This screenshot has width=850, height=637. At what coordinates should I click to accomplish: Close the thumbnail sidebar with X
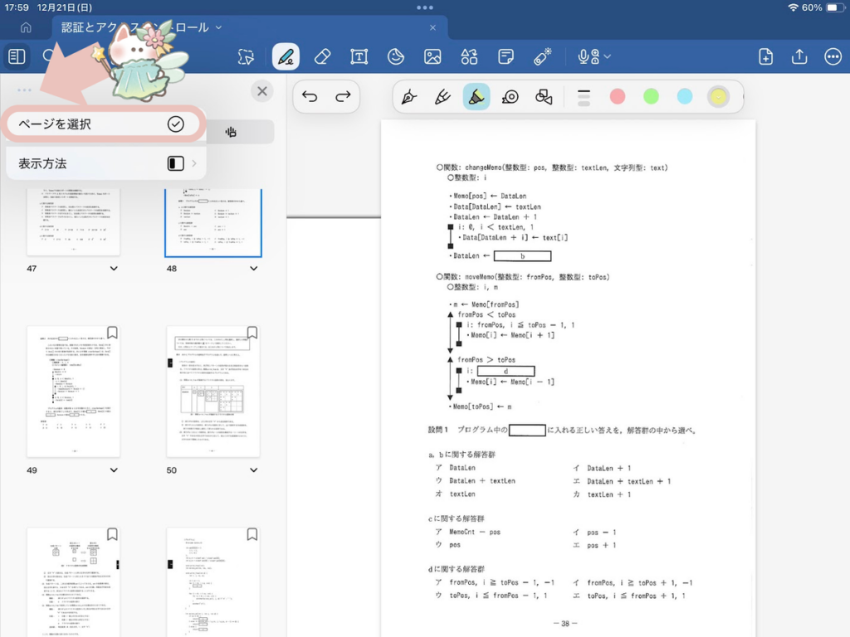(262, 91)
